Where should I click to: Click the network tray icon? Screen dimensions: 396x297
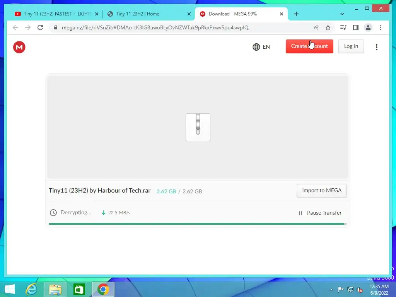point(350,289)
